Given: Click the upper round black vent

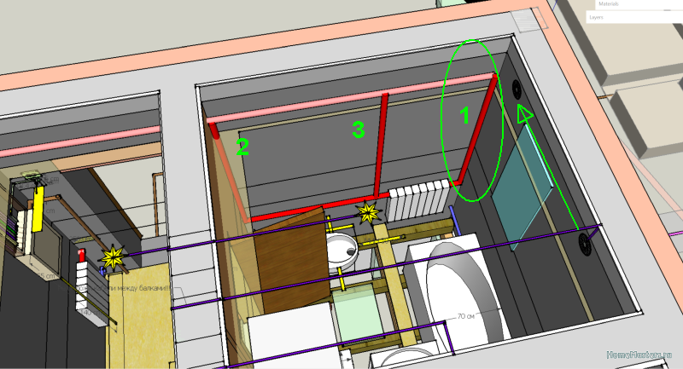Looking at the screenshot, I should [x=517, y=88].
